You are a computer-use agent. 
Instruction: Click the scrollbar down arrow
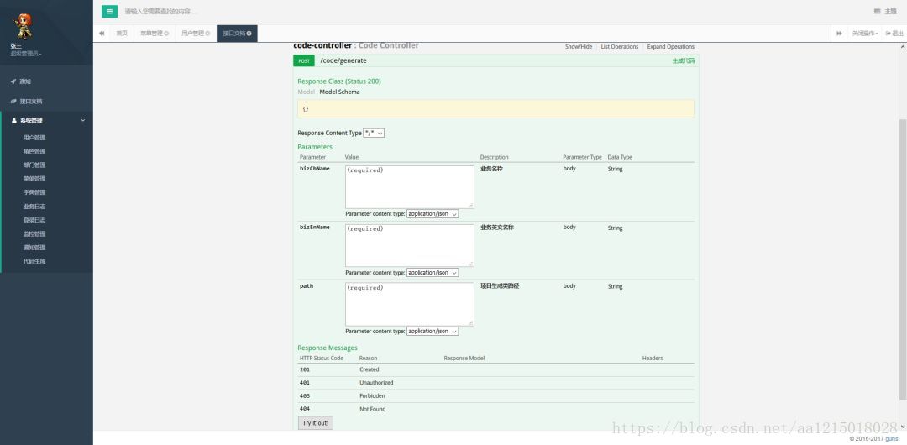pyautogui.click(x=903, y=427)
